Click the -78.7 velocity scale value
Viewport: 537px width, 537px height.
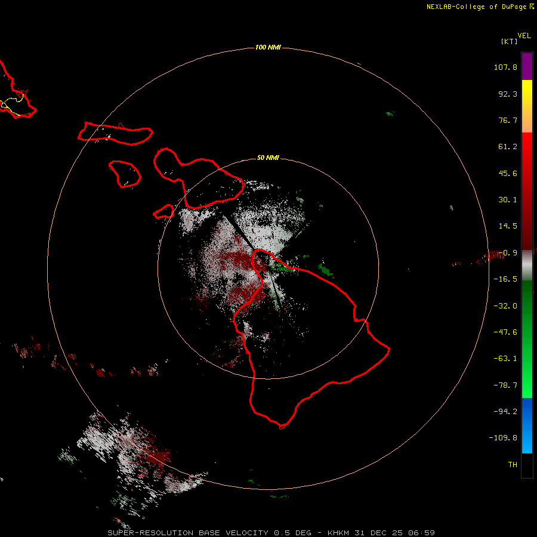click(505, 385)
